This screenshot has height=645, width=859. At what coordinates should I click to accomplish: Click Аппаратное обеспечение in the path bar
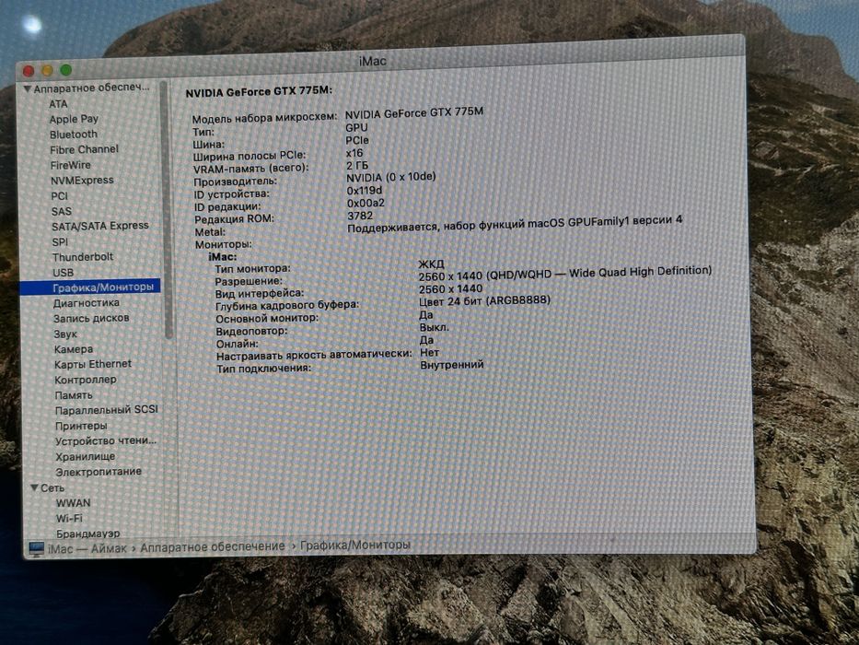point(213,546)
